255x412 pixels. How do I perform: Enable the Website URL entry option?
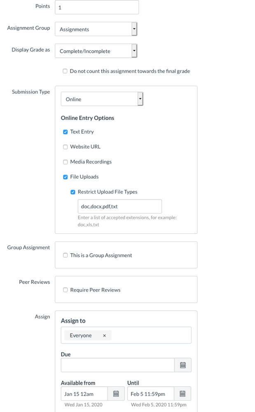[x=65, y=147]
